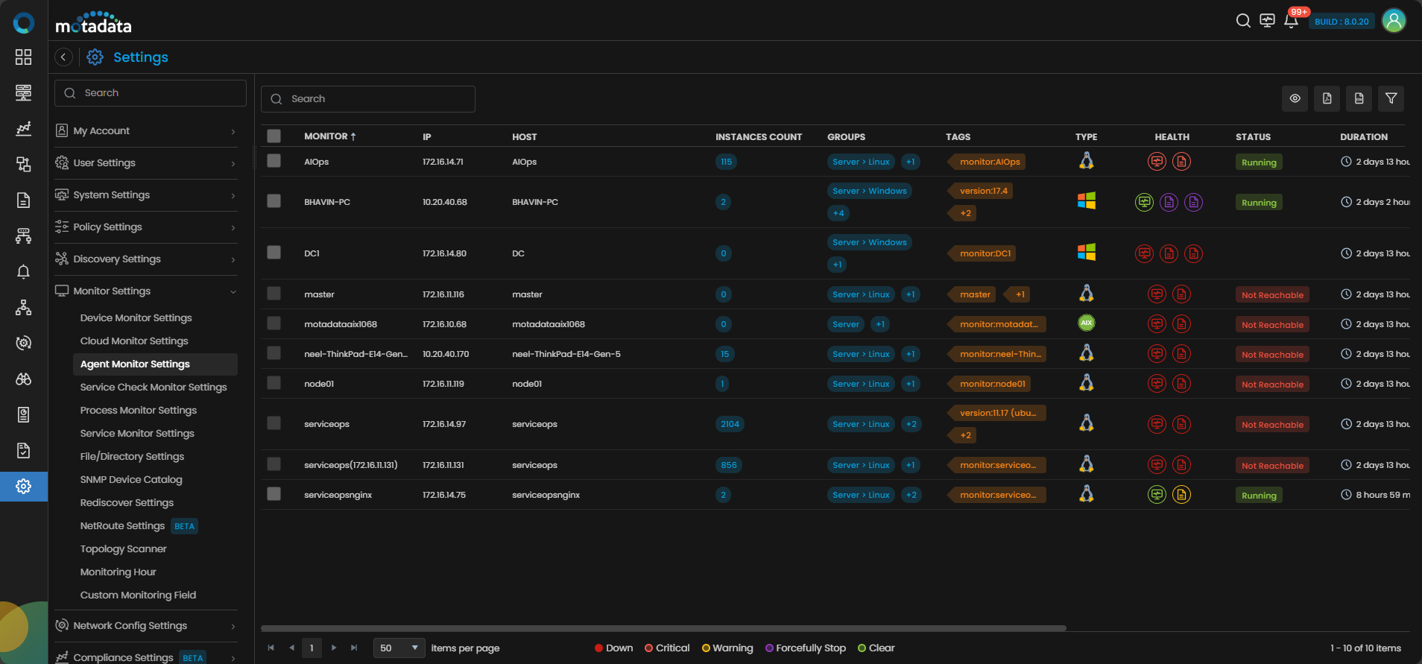Expand Discovery Settings section
The height and width of the screenshot is (664, 1422).
(146, 259)
